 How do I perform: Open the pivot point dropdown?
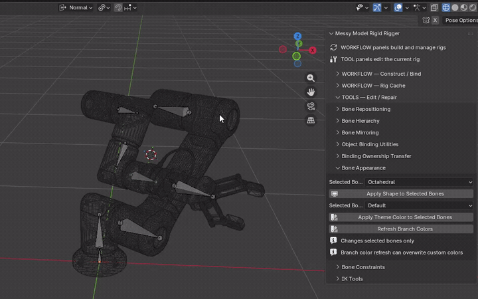(104, 7)
